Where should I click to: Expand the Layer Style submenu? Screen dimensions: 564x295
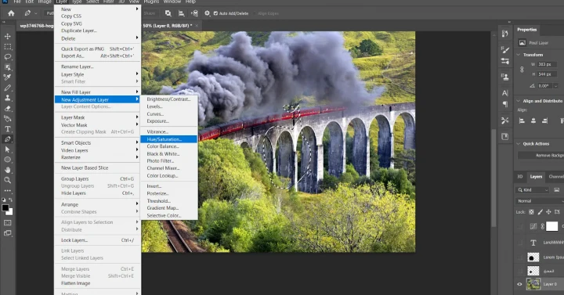tap(97, 74)
